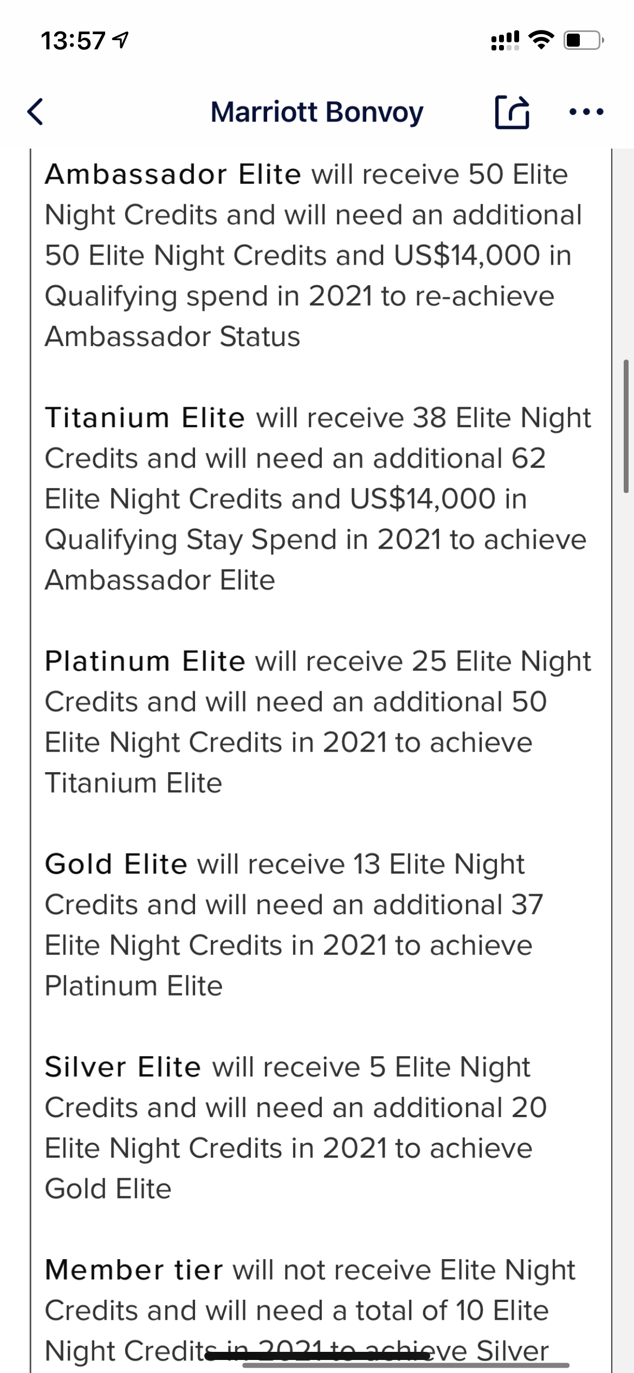Select the bold Gold Elite heading
Image resolution: width=634 pixels, height=1373 pixels.
[116, 864]
